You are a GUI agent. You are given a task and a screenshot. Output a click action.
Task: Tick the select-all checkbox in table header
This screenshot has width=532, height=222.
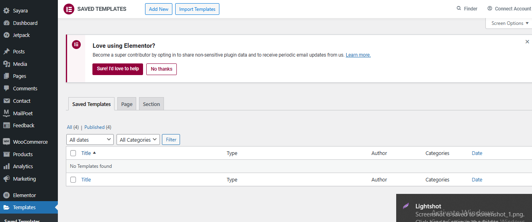pyautogui.click(x=73, y=153)
